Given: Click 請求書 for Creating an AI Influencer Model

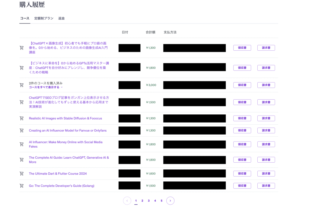Looking at the screenshot, I should [x=266, y=131].
